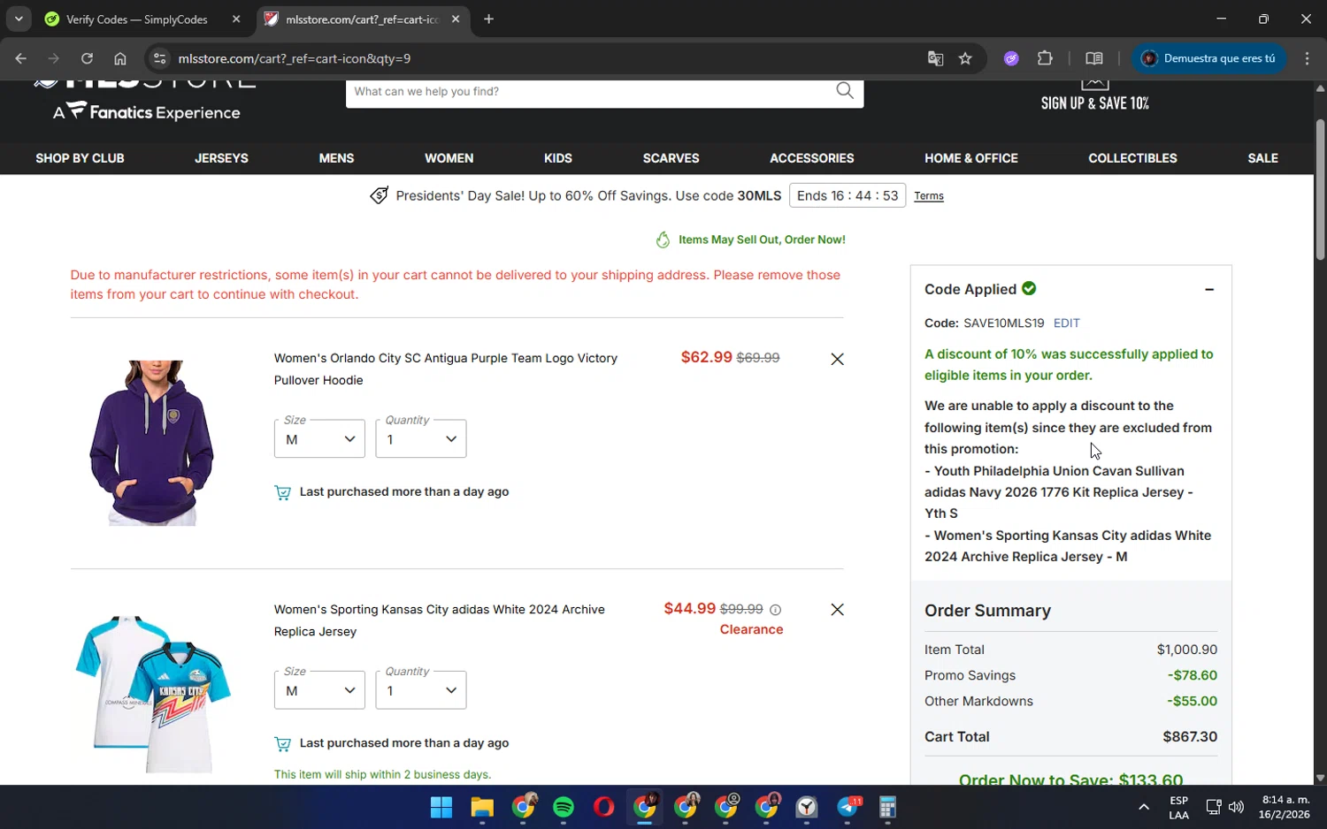Open the Size dropdown for Sporting Kansas City jersey
Viewport: 1327px width, 829px height.
pyautogui.click(x=319, y=690)
